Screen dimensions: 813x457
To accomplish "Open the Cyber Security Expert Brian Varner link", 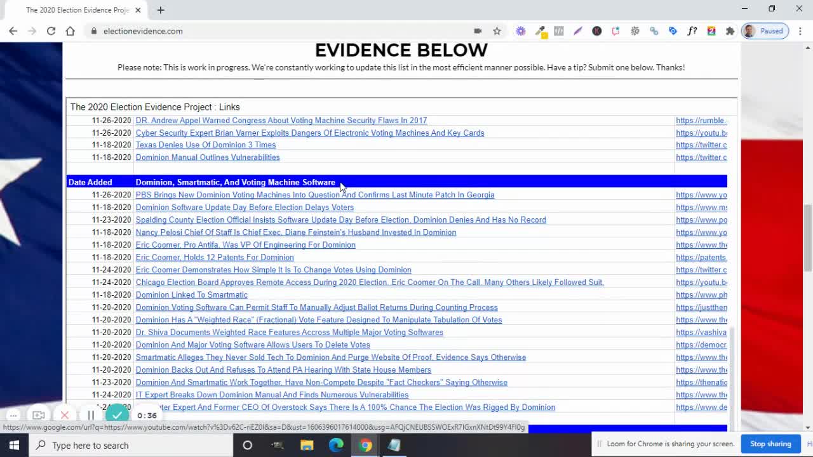I will 310,133.
